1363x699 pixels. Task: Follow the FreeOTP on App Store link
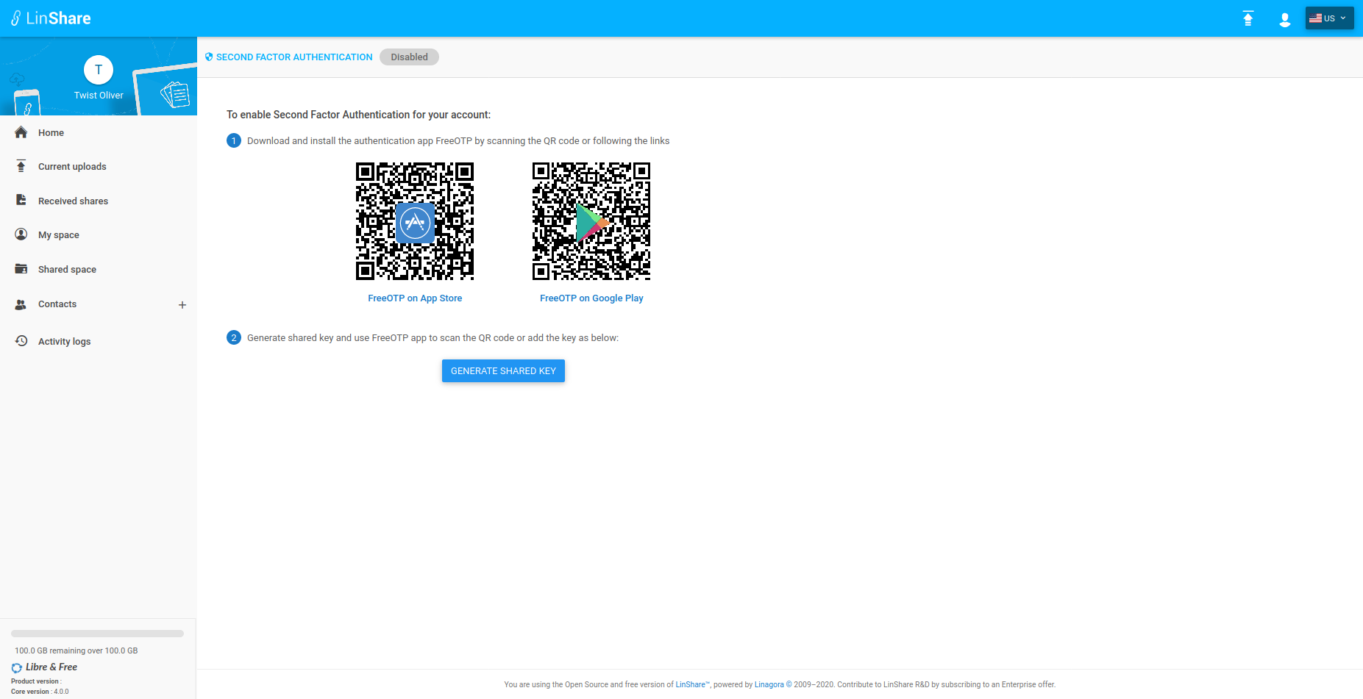click(x=415, y=298)
